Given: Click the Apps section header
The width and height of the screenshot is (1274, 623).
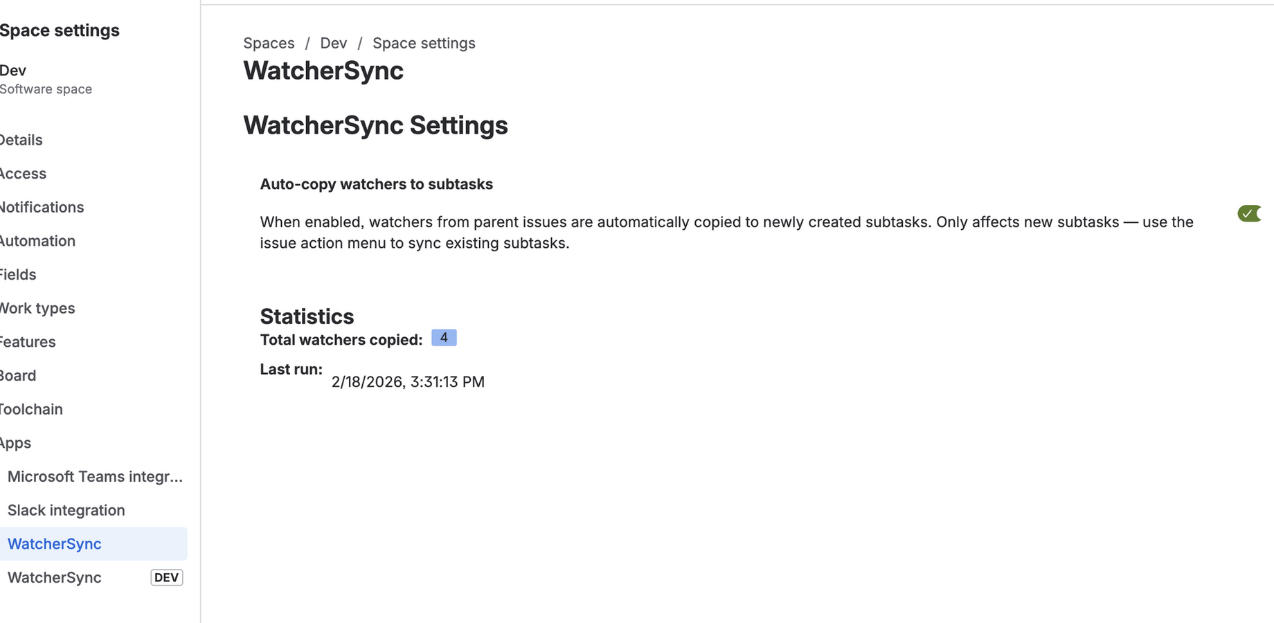Looking at the screenshot, I should pos(15,443).
